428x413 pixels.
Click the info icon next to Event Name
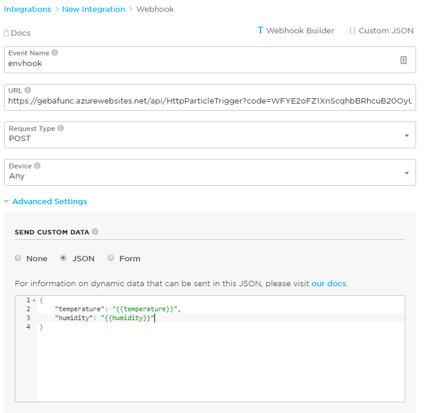55,53
